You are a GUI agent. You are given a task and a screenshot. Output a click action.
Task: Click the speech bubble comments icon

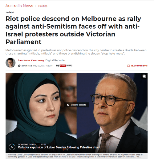click(x=128, y=66)
